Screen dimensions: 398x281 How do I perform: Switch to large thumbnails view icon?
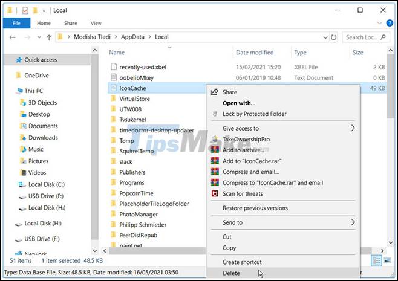[387, 260]
